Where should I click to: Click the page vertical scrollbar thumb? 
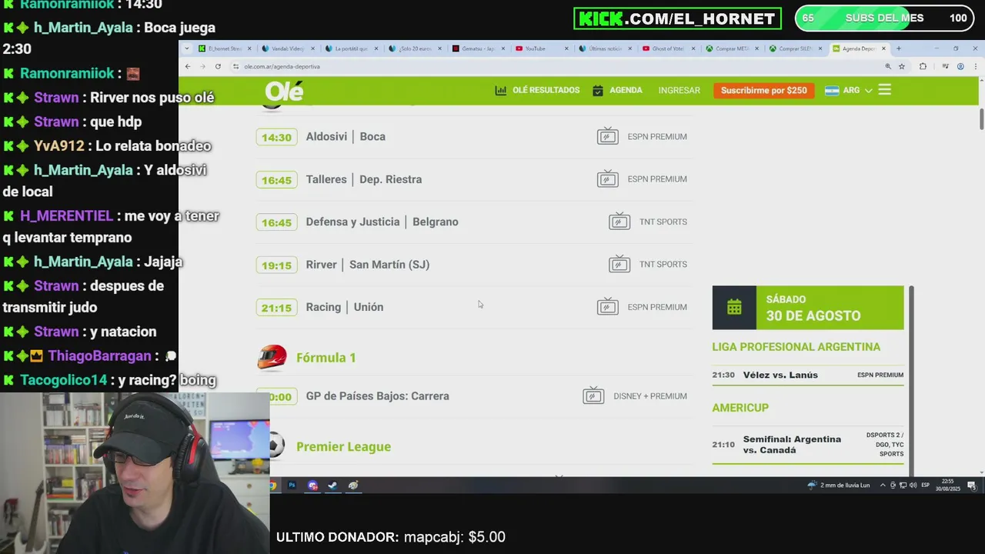[981, 118]
